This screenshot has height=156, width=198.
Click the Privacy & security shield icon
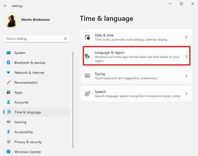pyautogui.click(x=8, y=142)
